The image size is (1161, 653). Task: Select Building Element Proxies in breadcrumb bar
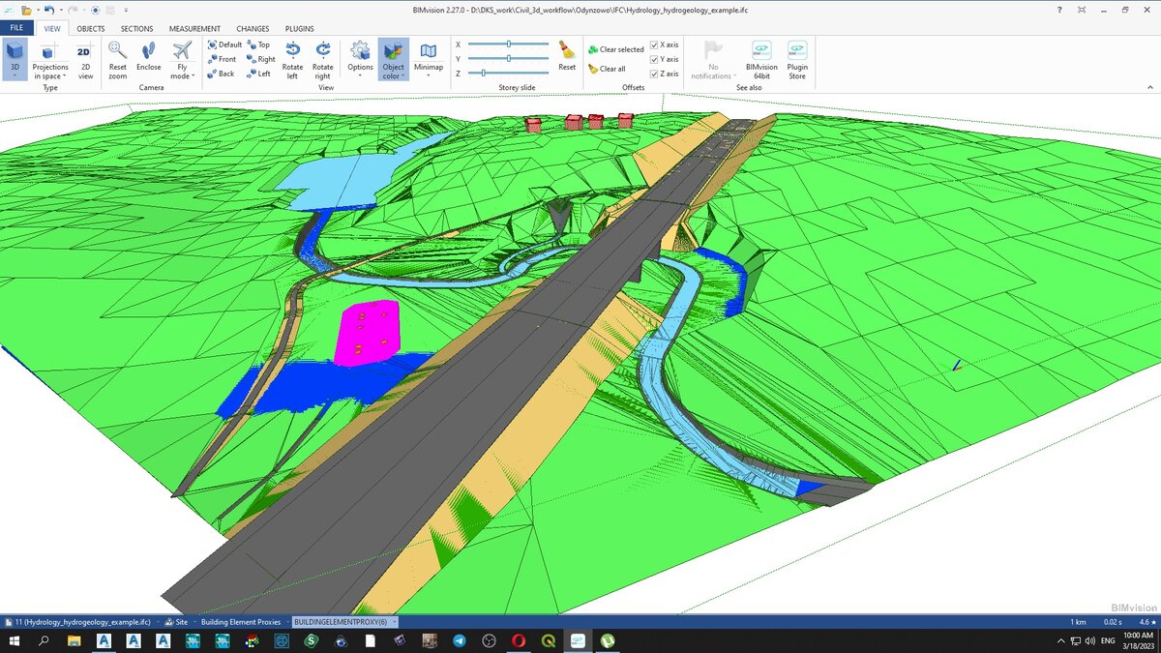pyautogui.click(x=241, y=622)
